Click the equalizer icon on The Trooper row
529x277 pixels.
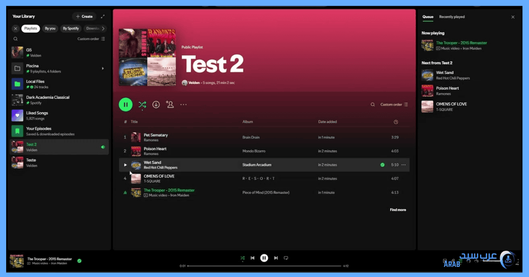[125, 192]
